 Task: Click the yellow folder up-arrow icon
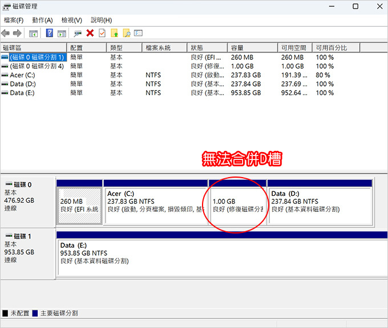point(114,33)
